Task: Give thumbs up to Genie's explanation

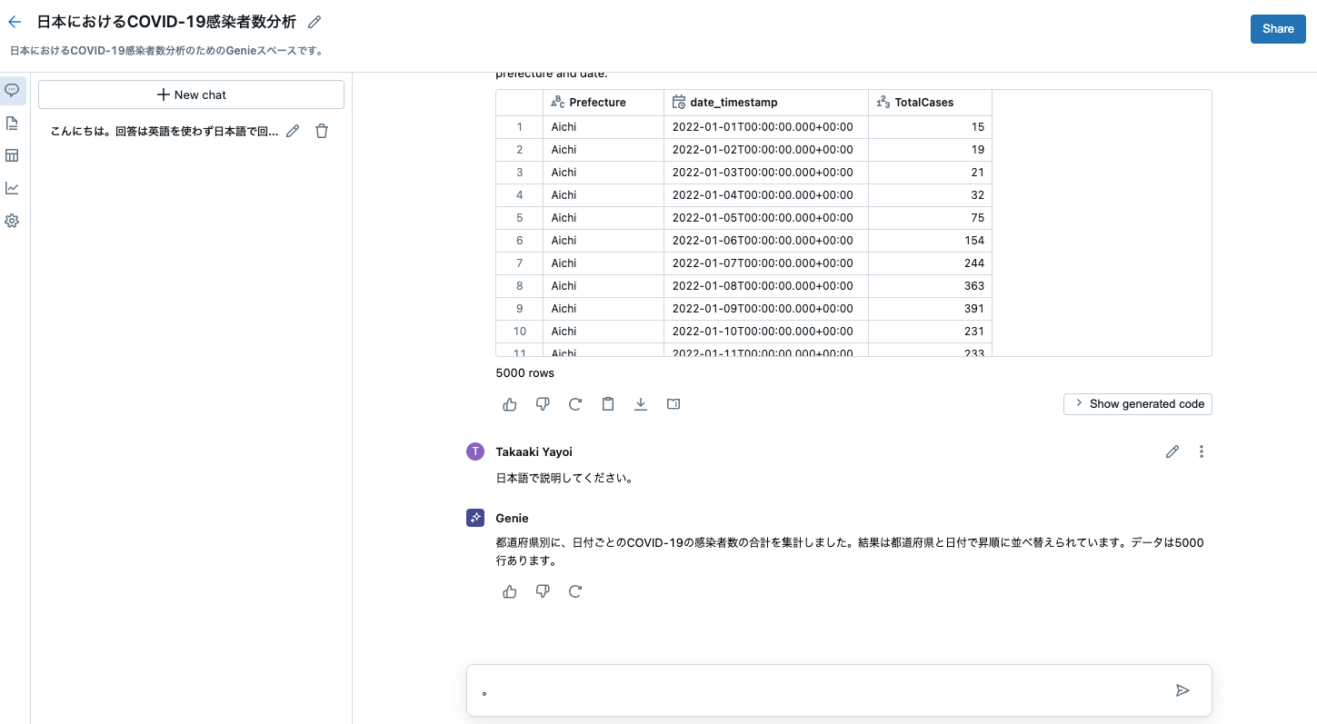Action: click(509, 591)
